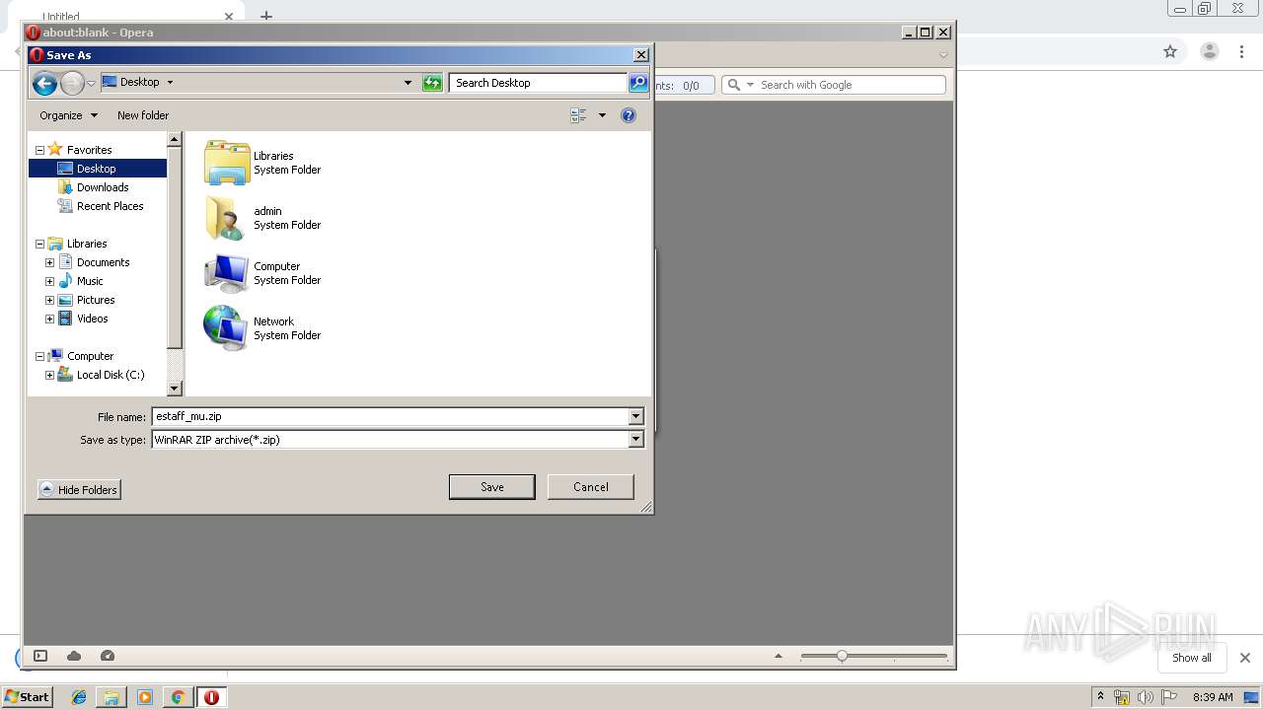Expand the Desktop breadcrumb arrow
The height and width of the screenshot is (710, 1263).
tap(170, 83)
